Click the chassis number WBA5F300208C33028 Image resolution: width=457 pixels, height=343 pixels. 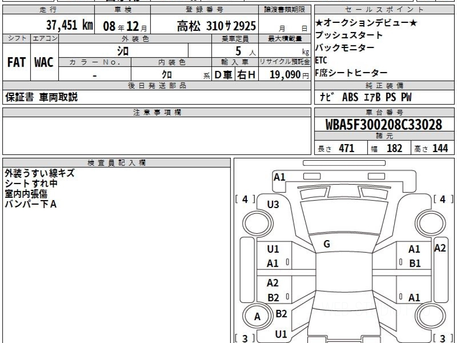[x=383, y=125]
